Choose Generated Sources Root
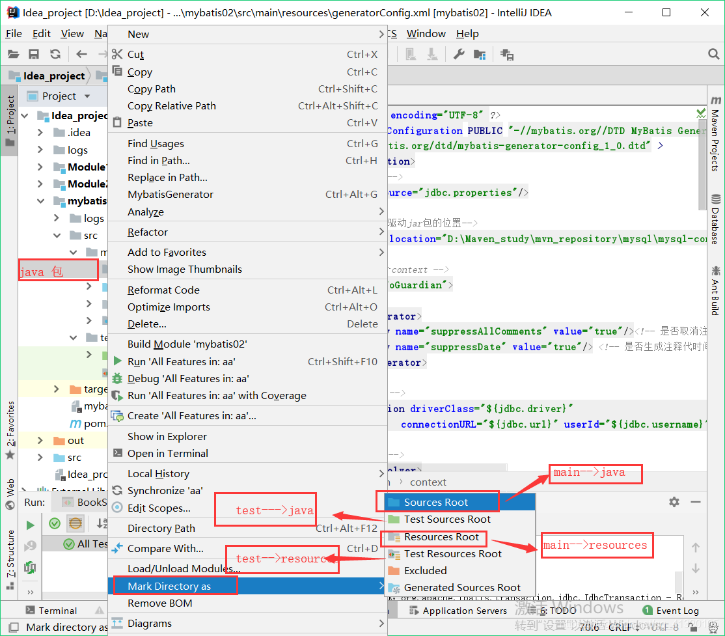This screenshot has width=725, height=636. coord(460,588)
